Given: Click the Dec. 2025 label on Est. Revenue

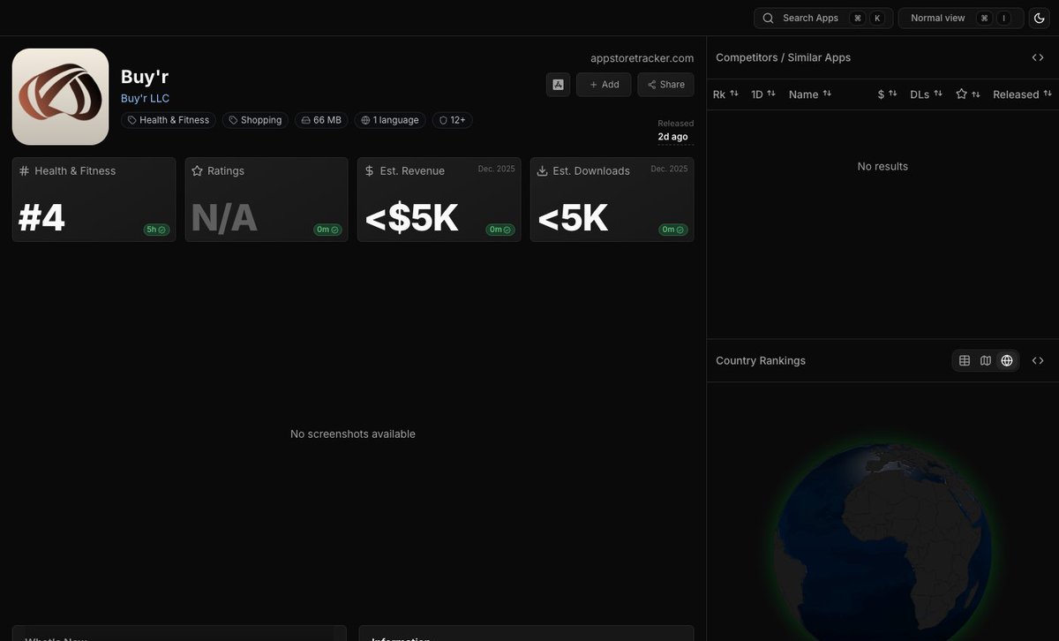Looking at the screenshot, I should coord(497,169).
